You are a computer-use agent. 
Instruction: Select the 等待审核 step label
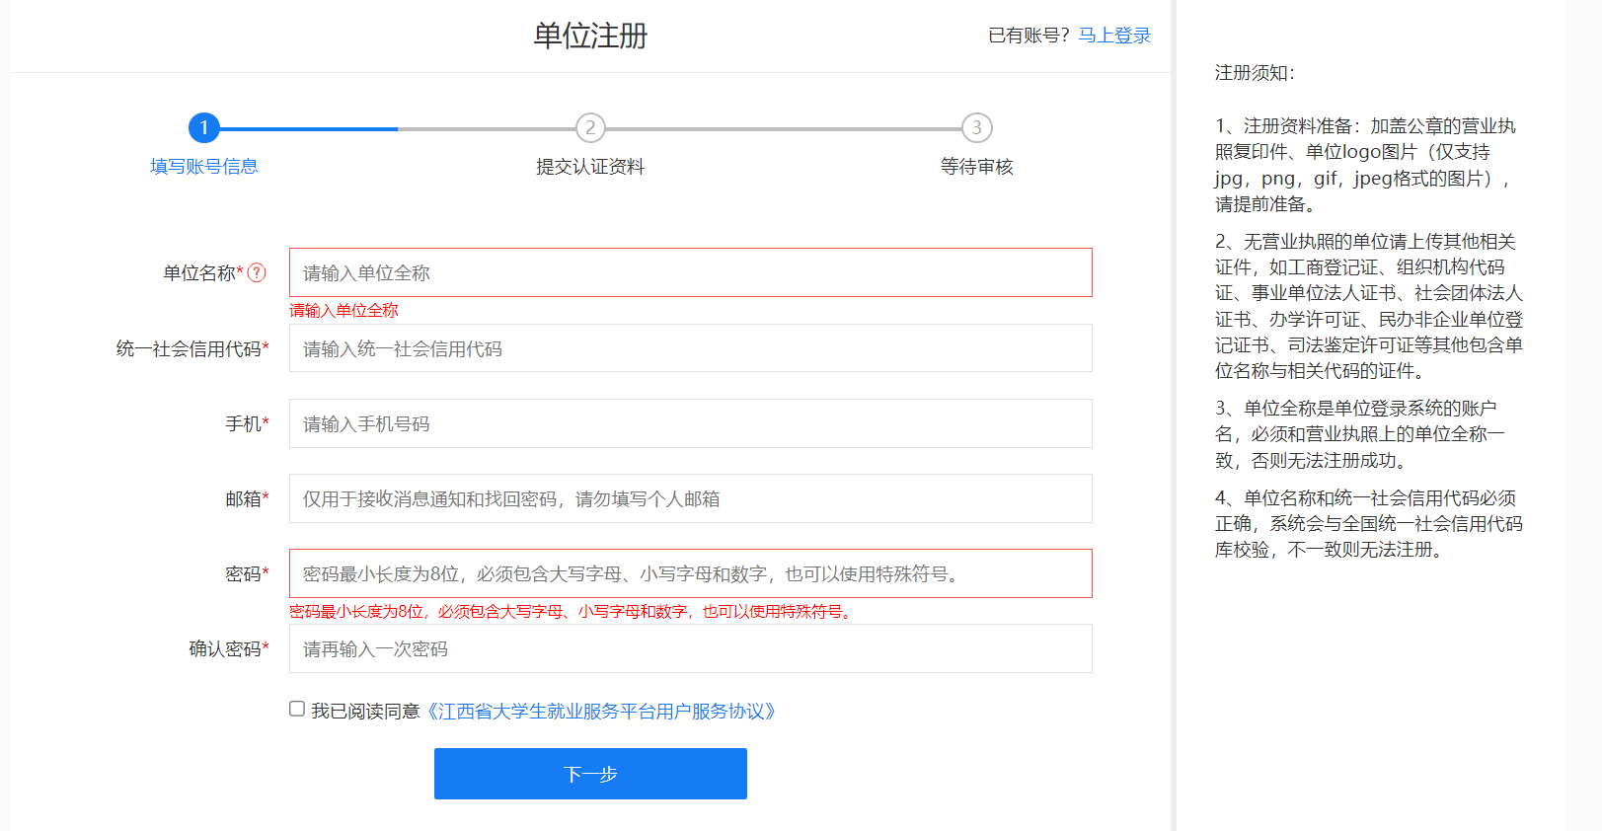pos(976,167)
